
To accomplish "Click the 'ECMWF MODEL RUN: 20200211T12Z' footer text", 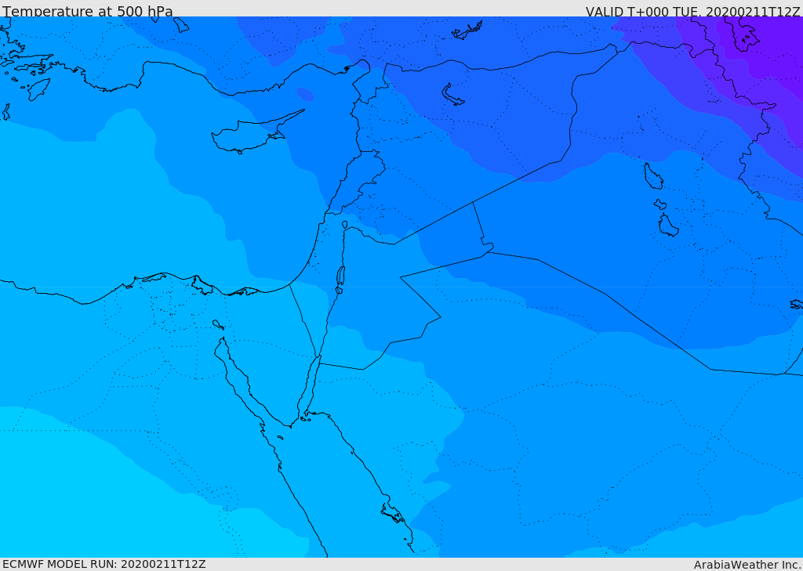I will [104, 565].
